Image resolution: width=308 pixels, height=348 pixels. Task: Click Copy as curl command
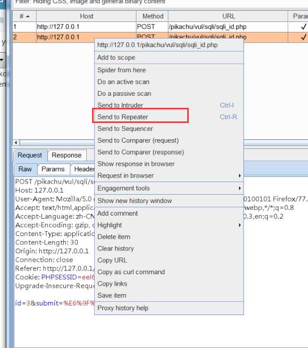tap(131, 272)
